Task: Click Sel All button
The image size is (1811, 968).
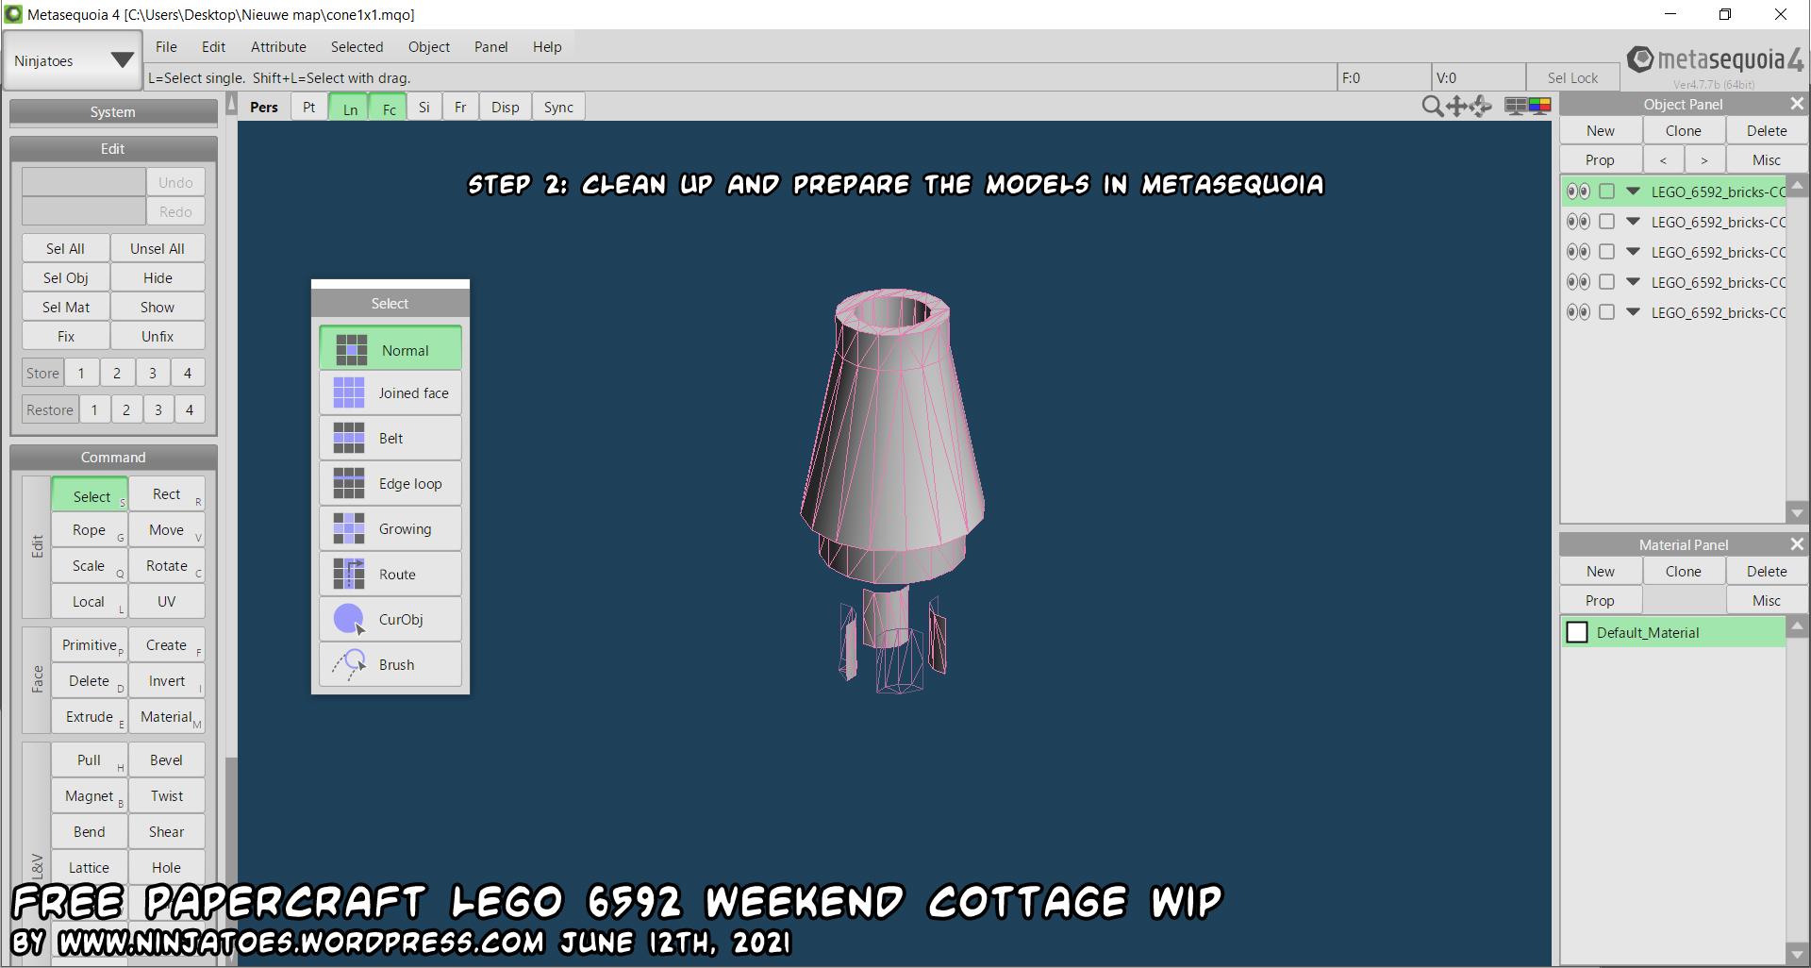Action: [65, 248]
